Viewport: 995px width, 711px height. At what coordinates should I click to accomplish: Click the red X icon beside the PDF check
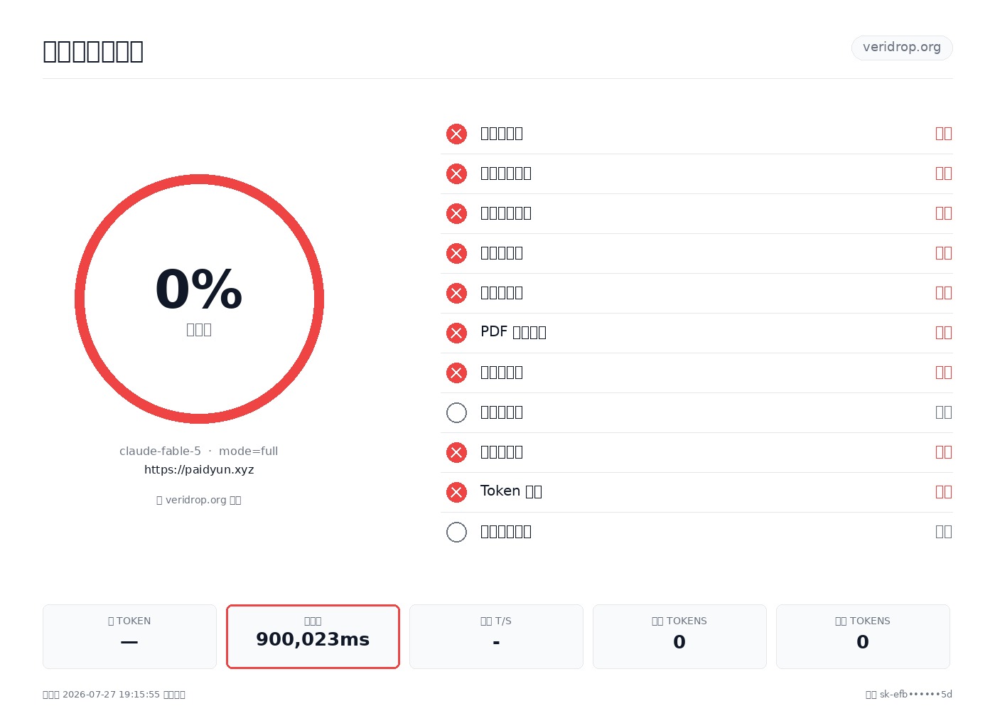tap(456, 333)
